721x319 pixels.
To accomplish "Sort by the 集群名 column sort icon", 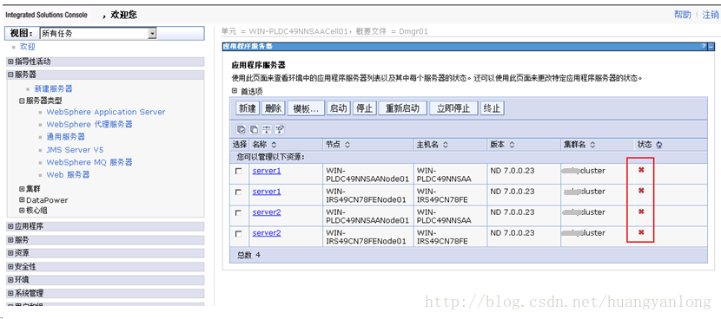I will pos(592,145).
